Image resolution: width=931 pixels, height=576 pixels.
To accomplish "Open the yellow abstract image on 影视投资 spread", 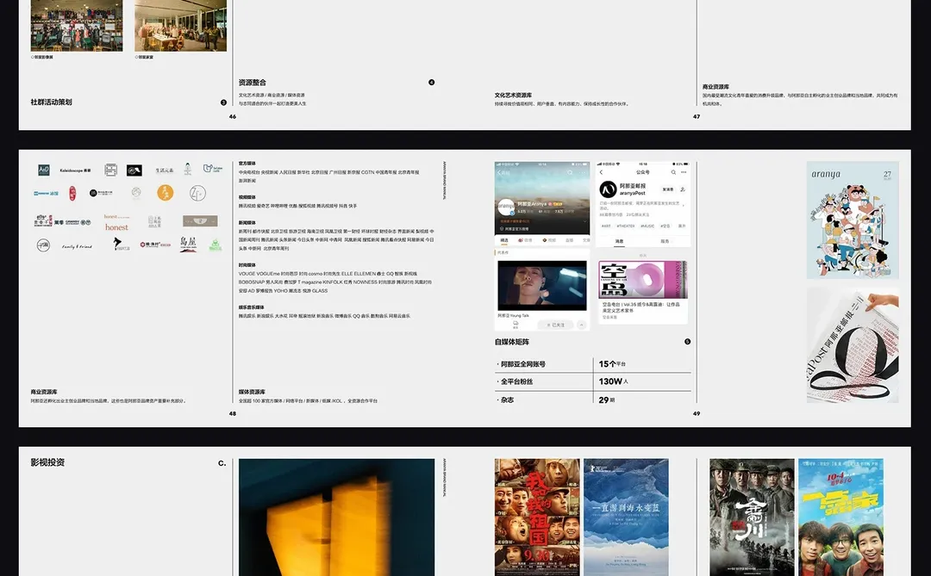I will tap(337, 517).
